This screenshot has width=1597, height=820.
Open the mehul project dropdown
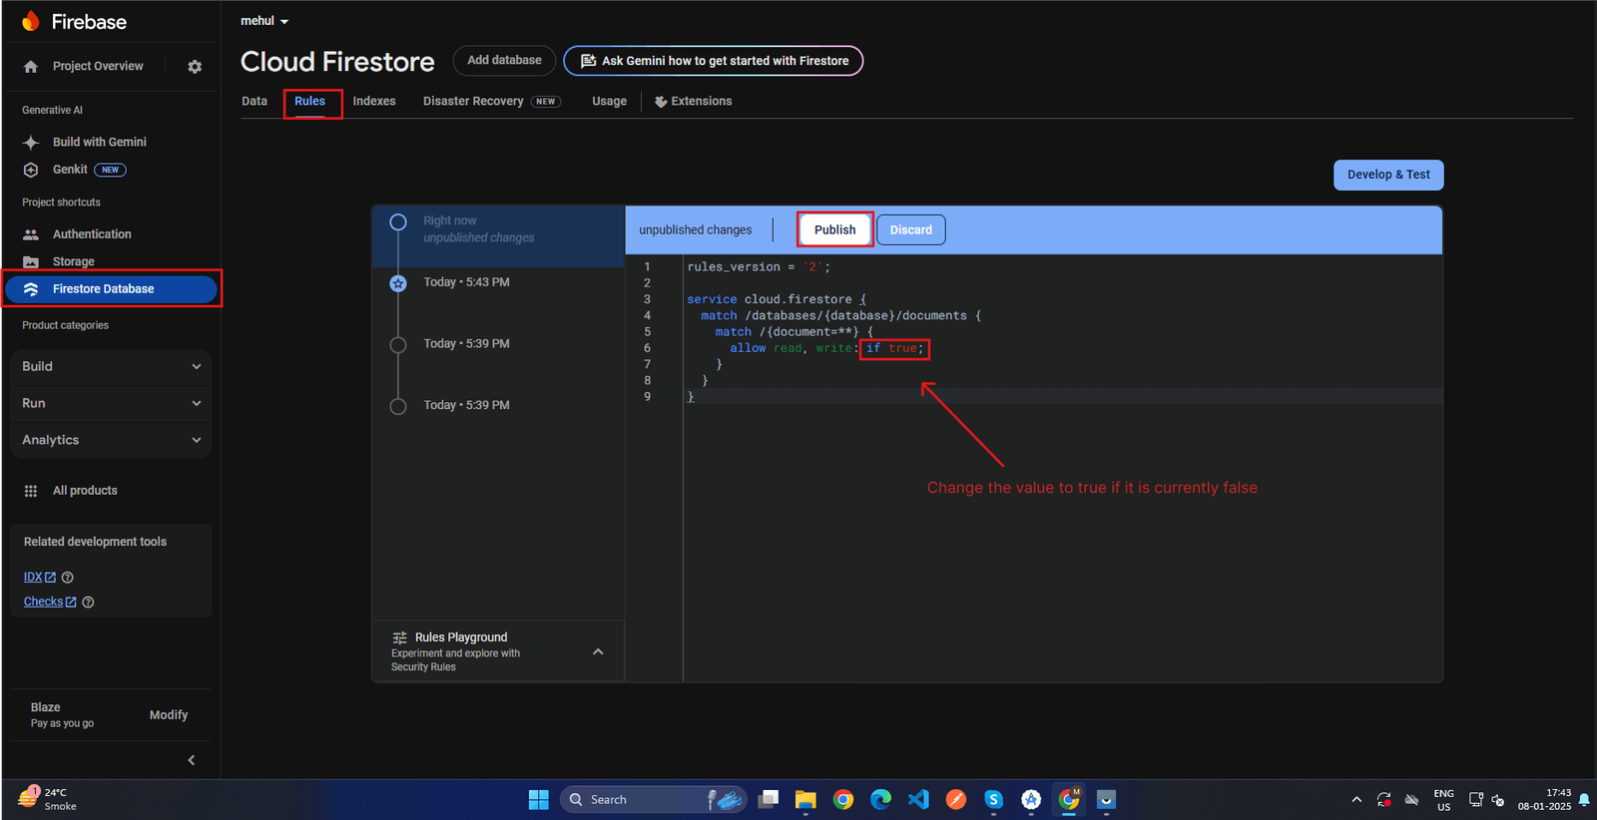point(265,21)
